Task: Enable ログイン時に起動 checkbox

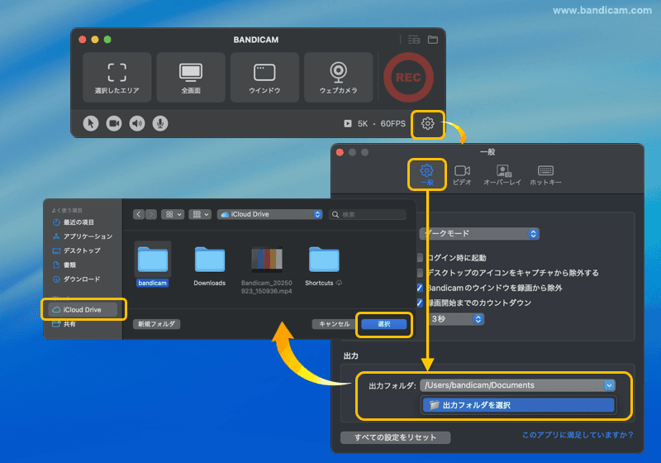Action: click(x=420, y=258)
